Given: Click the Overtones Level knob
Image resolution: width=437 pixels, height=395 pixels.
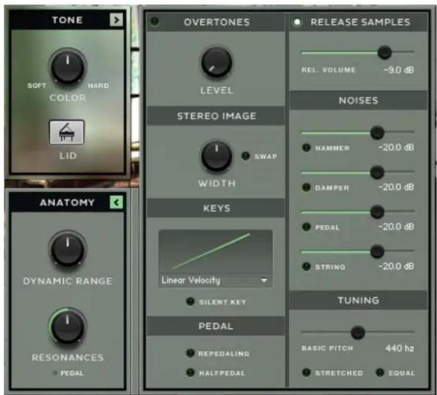Looking at the screenshot, I should [x=216, y=62].
